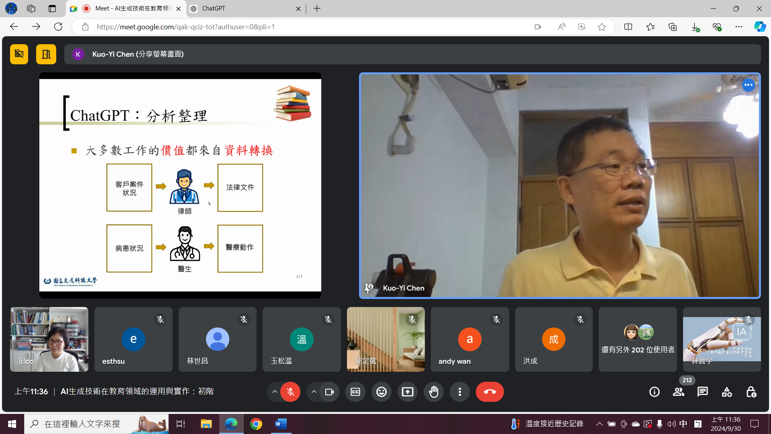Open the activities panel
Screen dimensions: 771x434
727,392
